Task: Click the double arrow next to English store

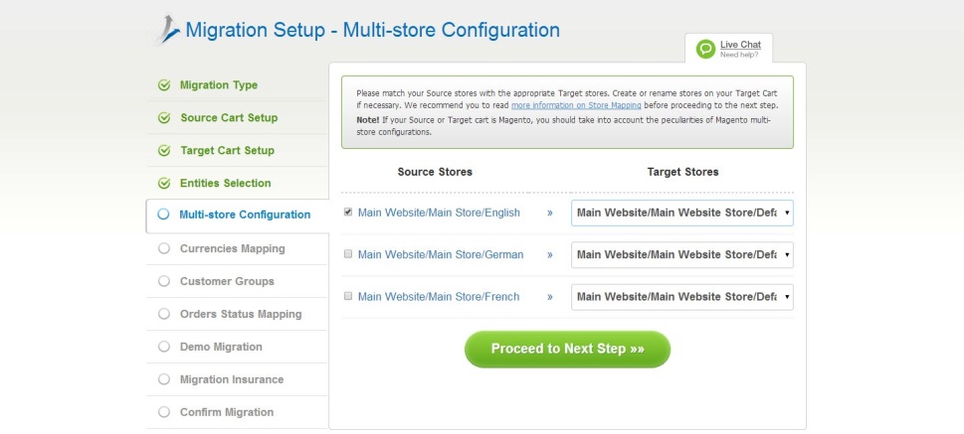Action: (549, 213)
